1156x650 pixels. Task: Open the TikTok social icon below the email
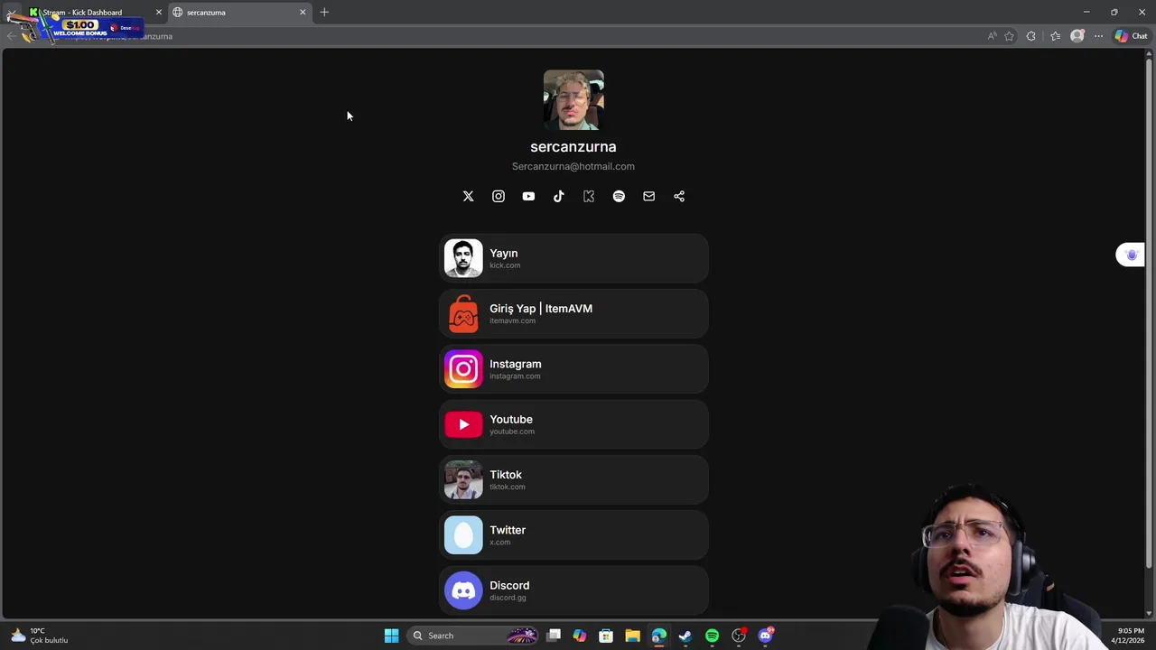[x=558, y=196]
